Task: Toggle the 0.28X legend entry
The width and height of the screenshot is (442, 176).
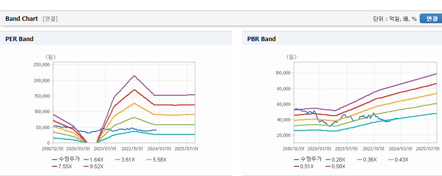Action: [335, 160]
